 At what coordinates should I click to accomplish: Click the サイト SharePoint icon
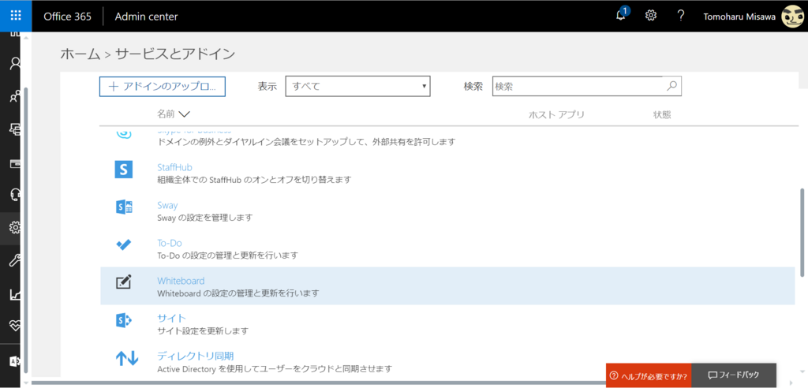click(x=124, y=320)
